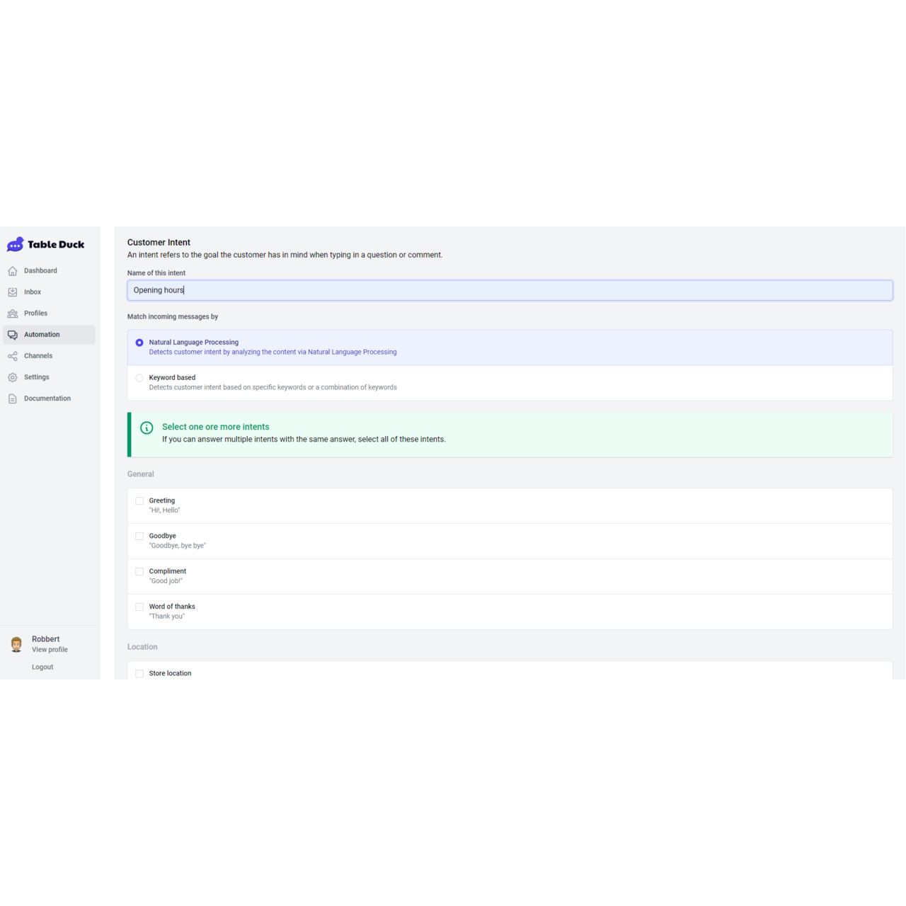This screenshot has height=906, width=906.
Task: Click the Channels share icon
Action: coord(13,356)
